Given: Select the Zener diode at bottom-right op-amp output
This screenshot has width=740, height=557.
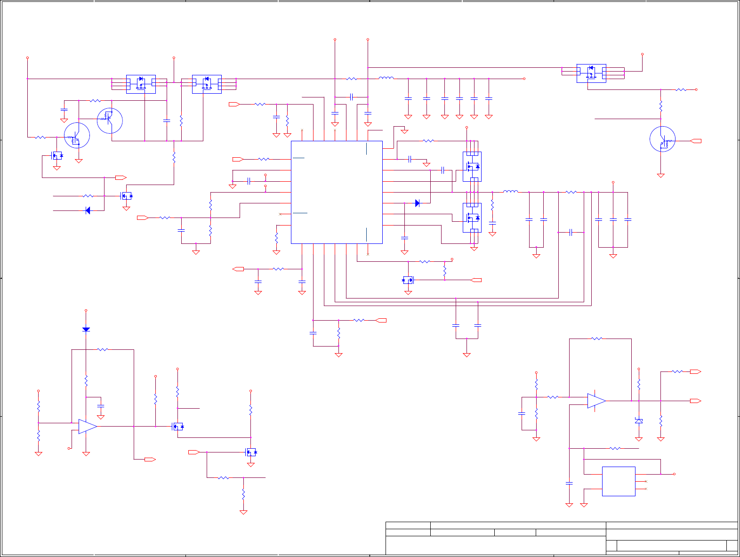Looking at the screenshot, I should 639,421.
